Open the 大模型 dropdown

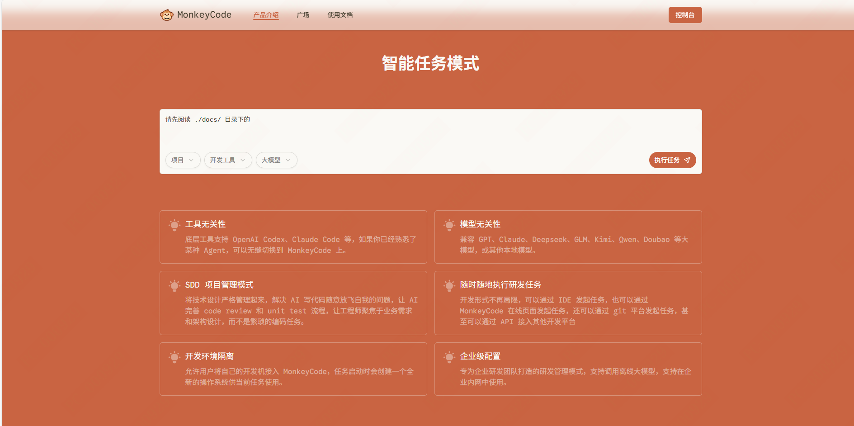[276, 160]
